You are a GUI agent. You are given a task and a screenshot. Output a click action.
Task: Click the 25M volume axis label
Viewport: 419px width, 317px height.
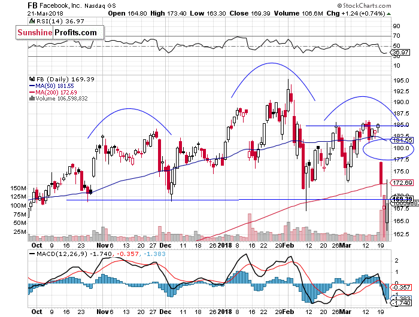pos(20,232)
